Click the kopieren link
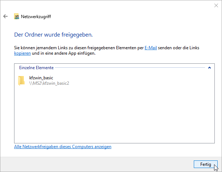Screen dimensions: 222x172 pyautogui.click(x=22, y=53)
